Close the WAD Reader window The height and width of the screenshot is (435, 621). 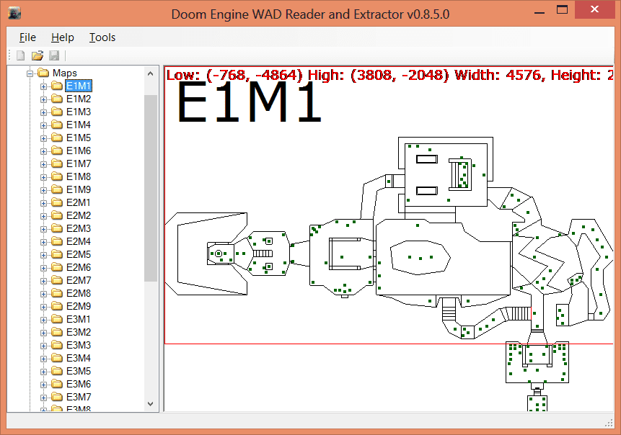click(x=594, y=9)
